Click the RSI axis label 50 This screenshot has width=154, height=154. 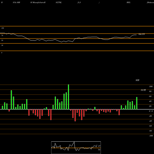(2, 40)
